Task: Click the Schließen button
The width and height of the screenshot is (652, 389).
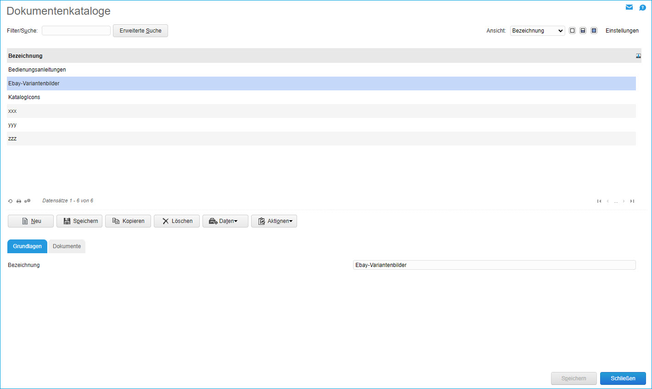Action: point(623,378)
